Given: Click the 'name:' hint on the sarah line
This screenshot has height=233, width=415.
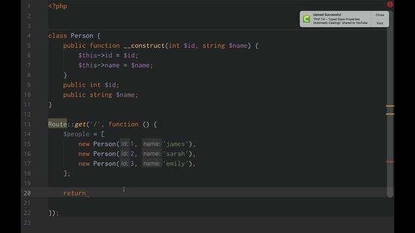Looking at the screenshot, I should coord(152,154).
